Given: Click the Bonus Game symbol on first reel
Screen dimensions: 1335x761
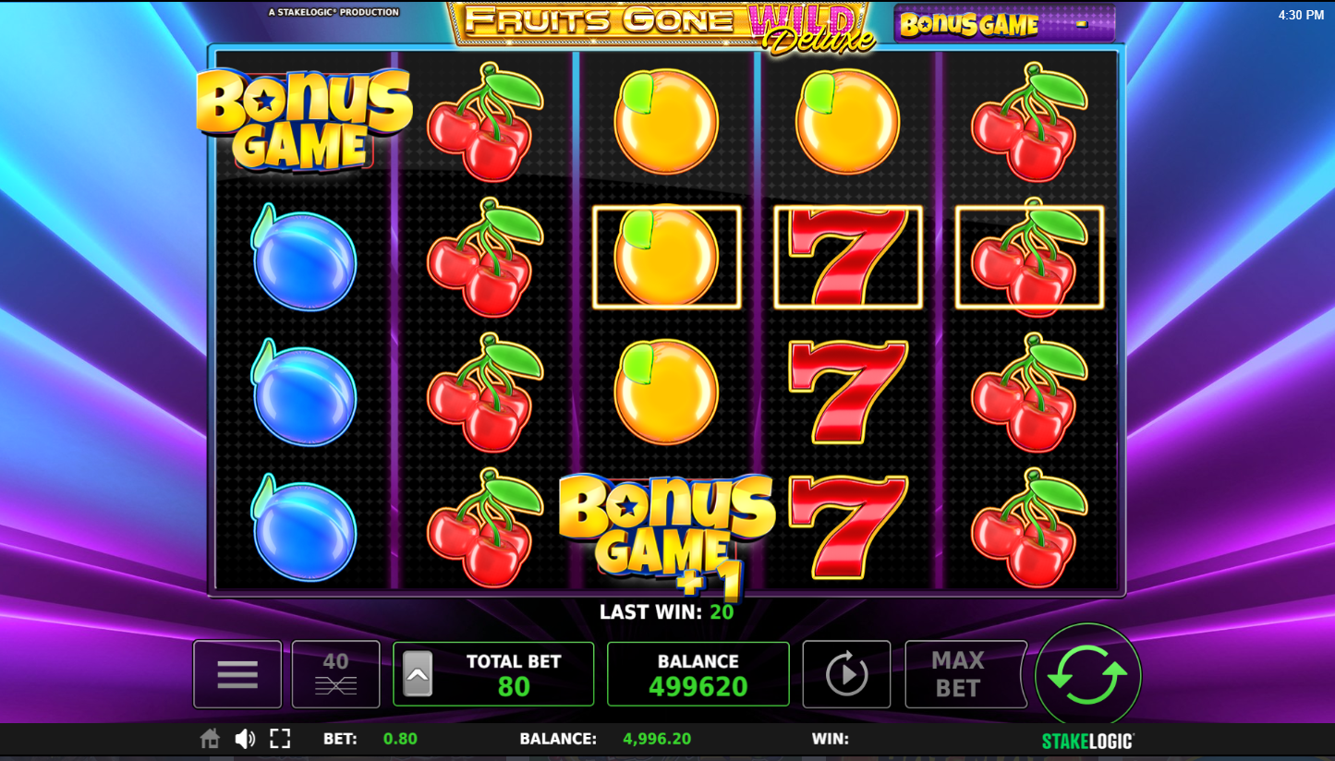Looking at the screenshot, I should pyautogui.click(x=304, y=120).
